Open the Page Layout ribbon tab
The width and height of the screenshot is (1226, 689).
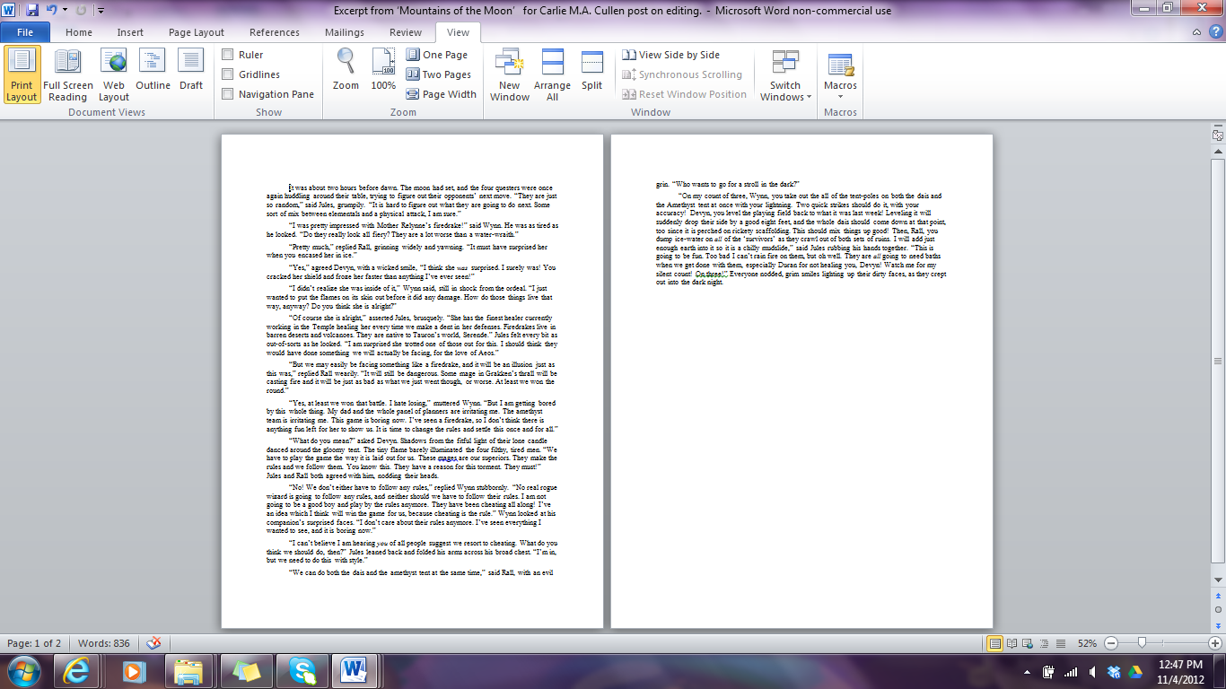click(197, 32)
